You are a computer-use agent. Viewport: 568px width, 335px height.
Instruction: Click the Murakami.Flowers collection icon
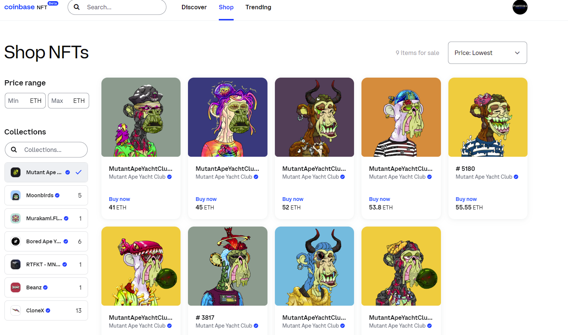16,218
